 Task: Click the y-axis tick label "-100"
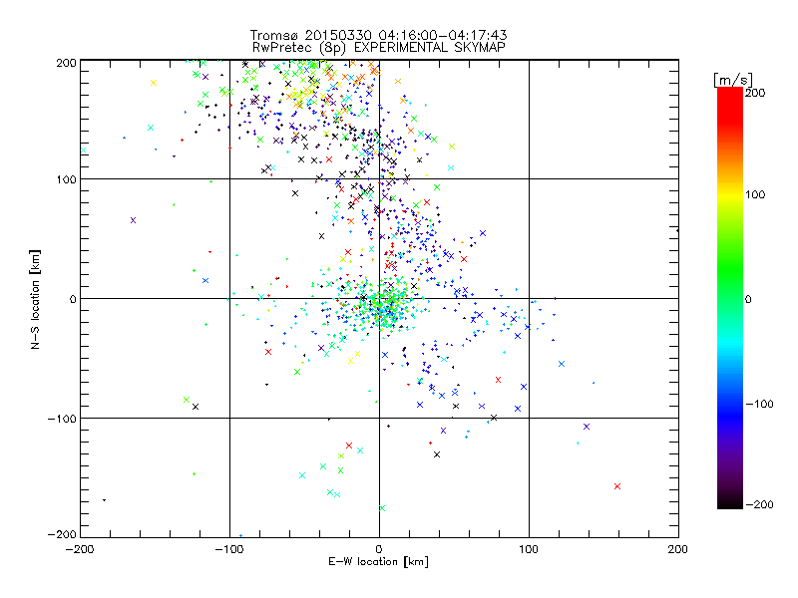click(62, 419)
